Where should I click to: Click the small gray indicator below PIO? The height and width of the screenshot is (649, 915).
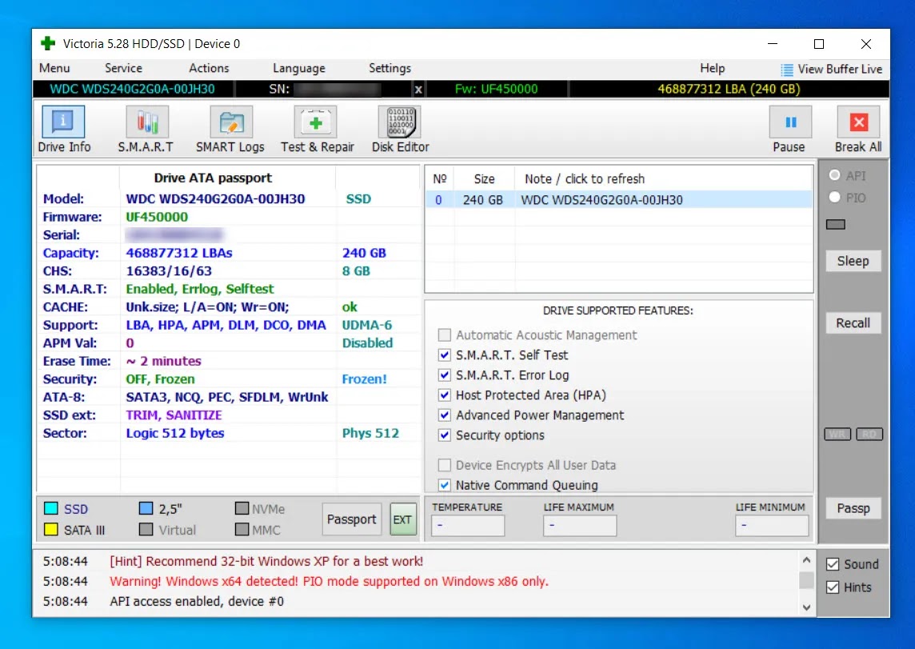pyautogui.click(x=836, y=225)
